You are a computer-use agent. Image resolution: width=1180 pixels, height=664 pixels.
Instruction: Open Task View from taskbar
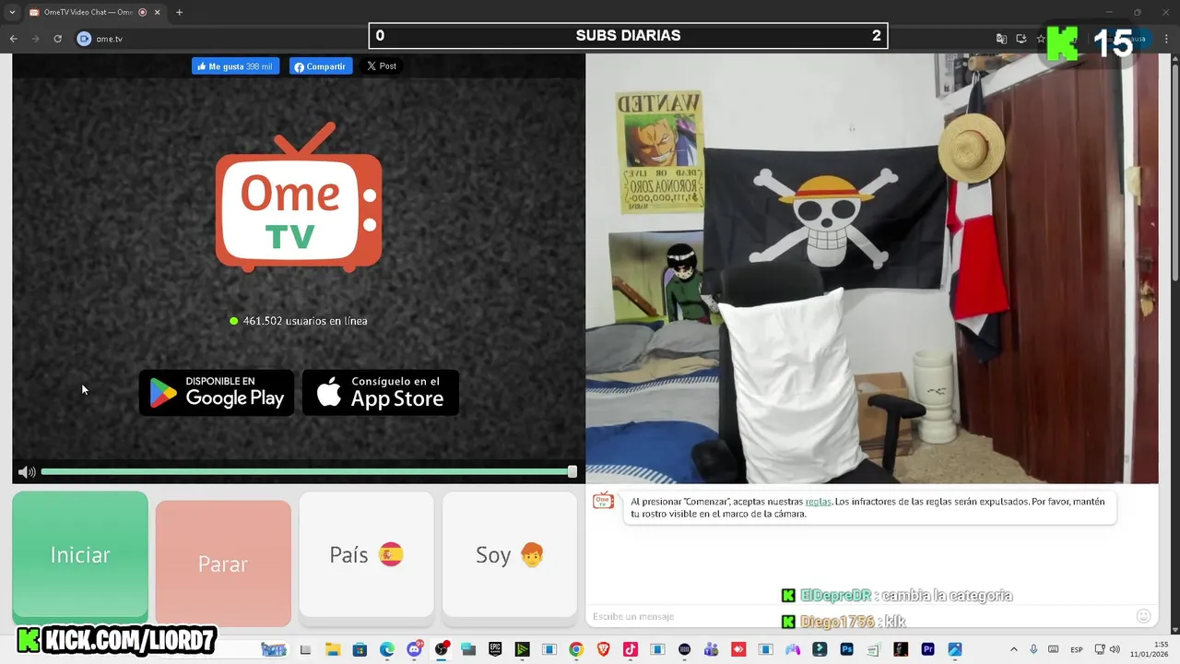[305, 649]
